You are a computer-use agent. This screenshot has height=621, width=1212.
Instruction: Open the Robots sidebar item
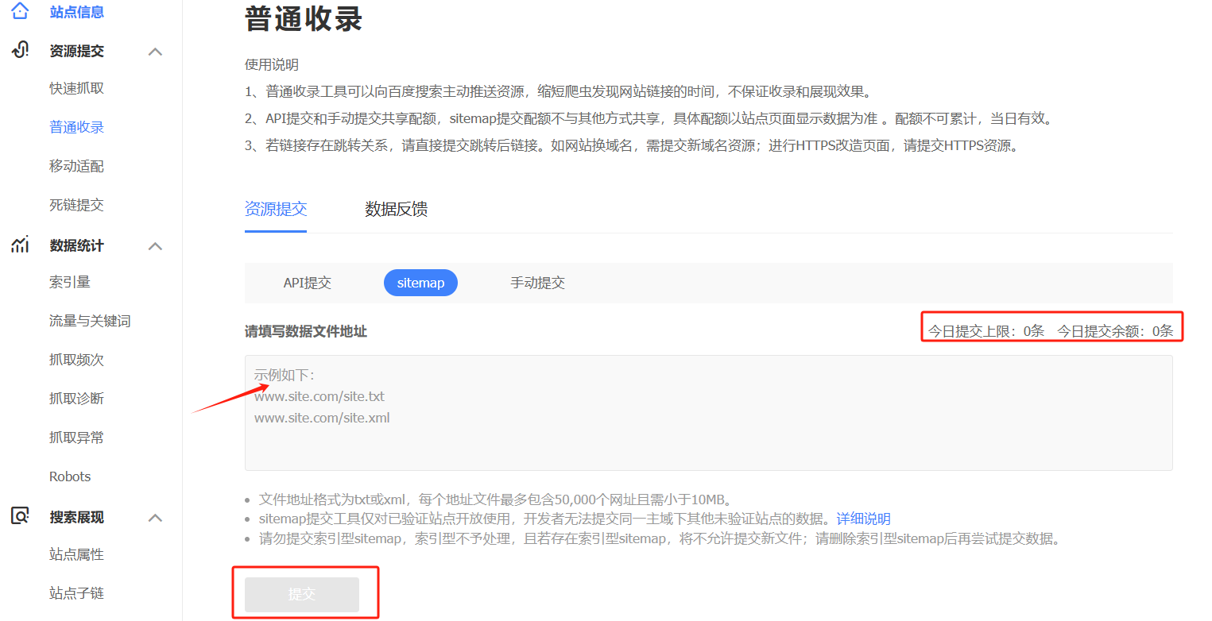click(x=70, y=476)
